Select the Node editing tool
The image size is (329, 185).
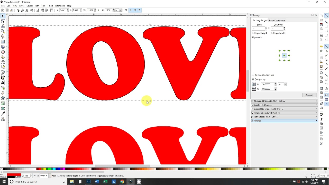[3, 21]
